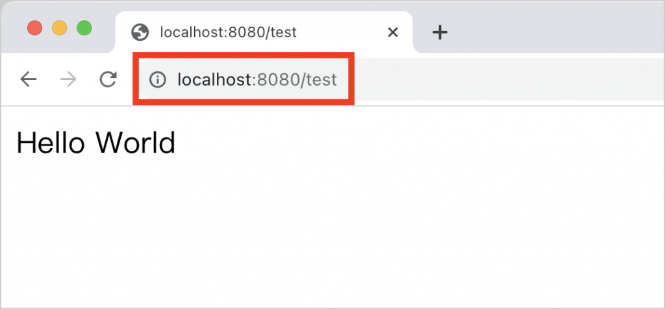Screen dimensions: 665x309
Task: Click empty page space right of Hello World
Action: click(422, 143)
